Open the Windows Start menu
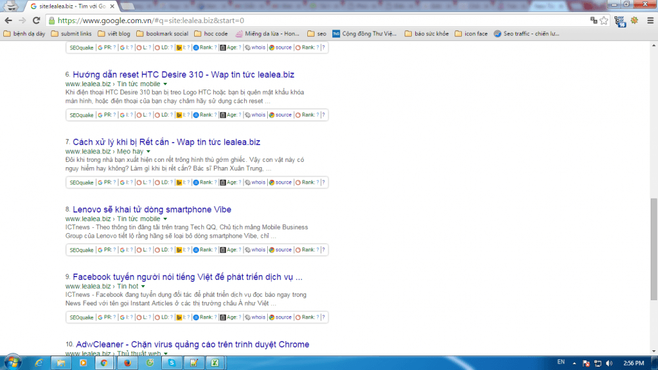658x370 pixels. [x=12, y=363]
